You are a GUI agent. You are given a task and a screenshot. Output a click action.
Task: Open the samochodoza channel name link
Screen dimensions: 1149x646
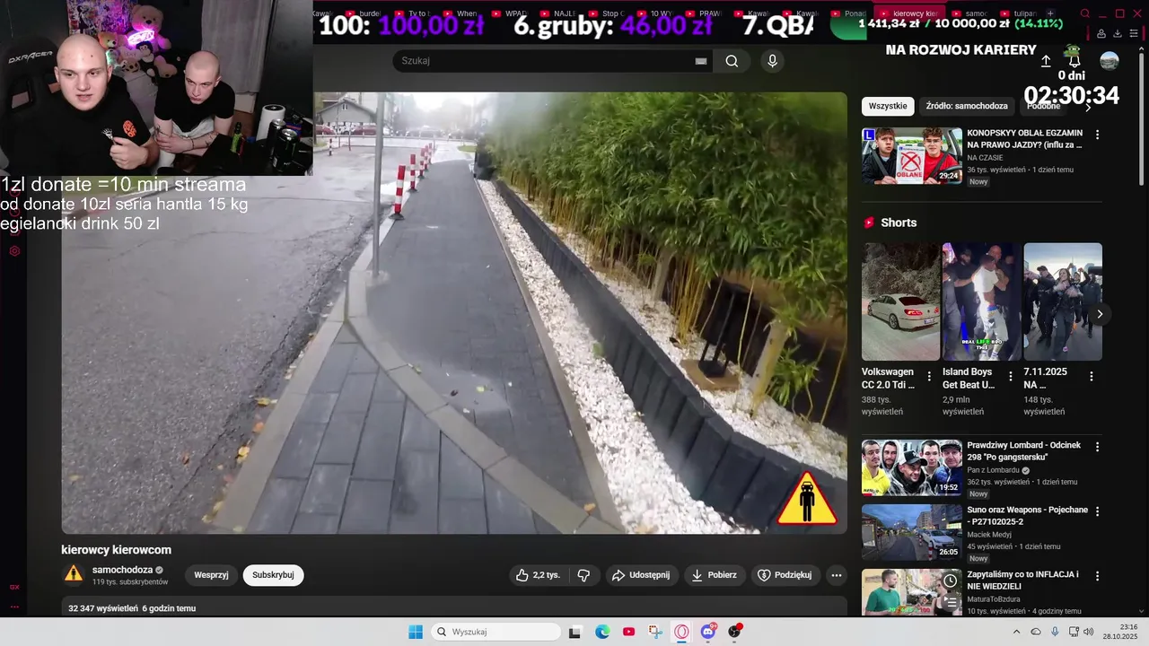click(122, 570)
